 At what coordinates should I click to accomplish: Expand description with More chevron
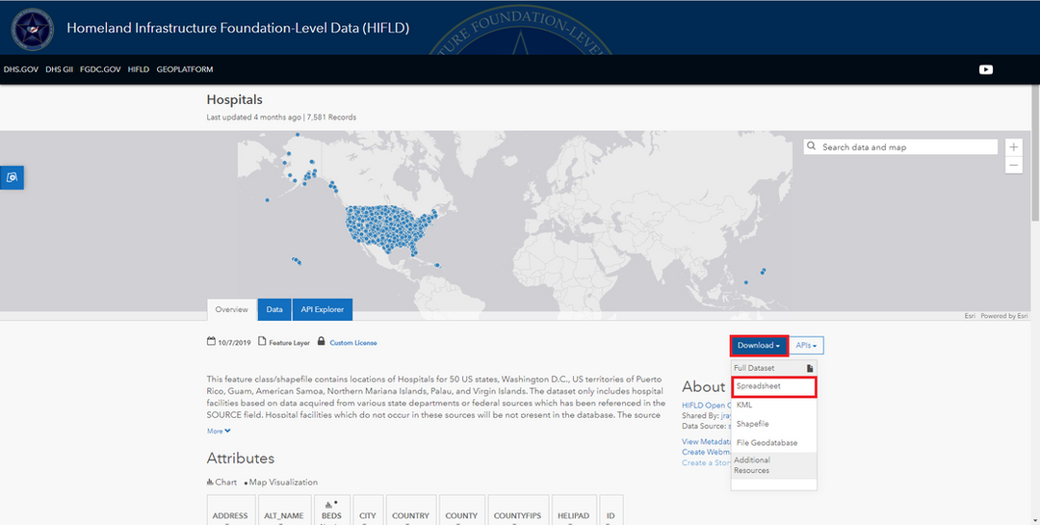220,431
